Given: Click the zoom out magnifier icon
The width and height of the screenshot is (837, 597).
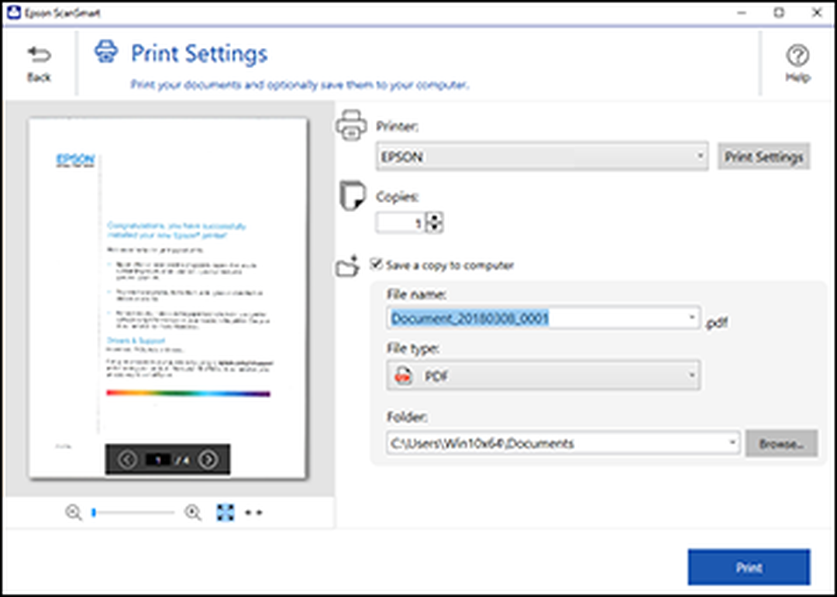Looking at the screenshot, I should coord(74,513).
